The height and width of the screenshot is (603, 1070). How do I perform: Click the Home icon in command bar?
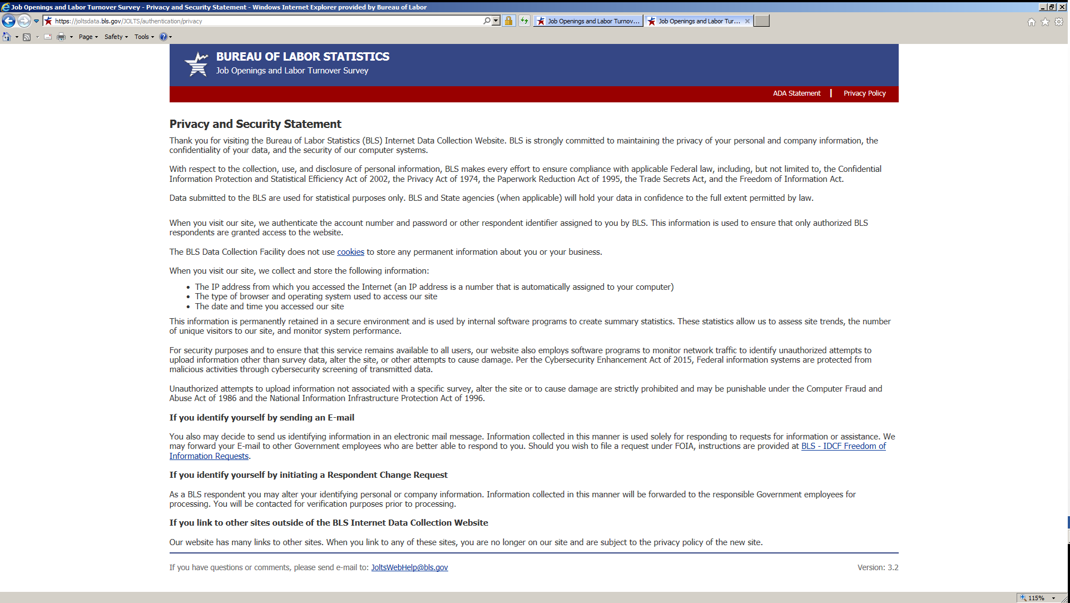7,37
